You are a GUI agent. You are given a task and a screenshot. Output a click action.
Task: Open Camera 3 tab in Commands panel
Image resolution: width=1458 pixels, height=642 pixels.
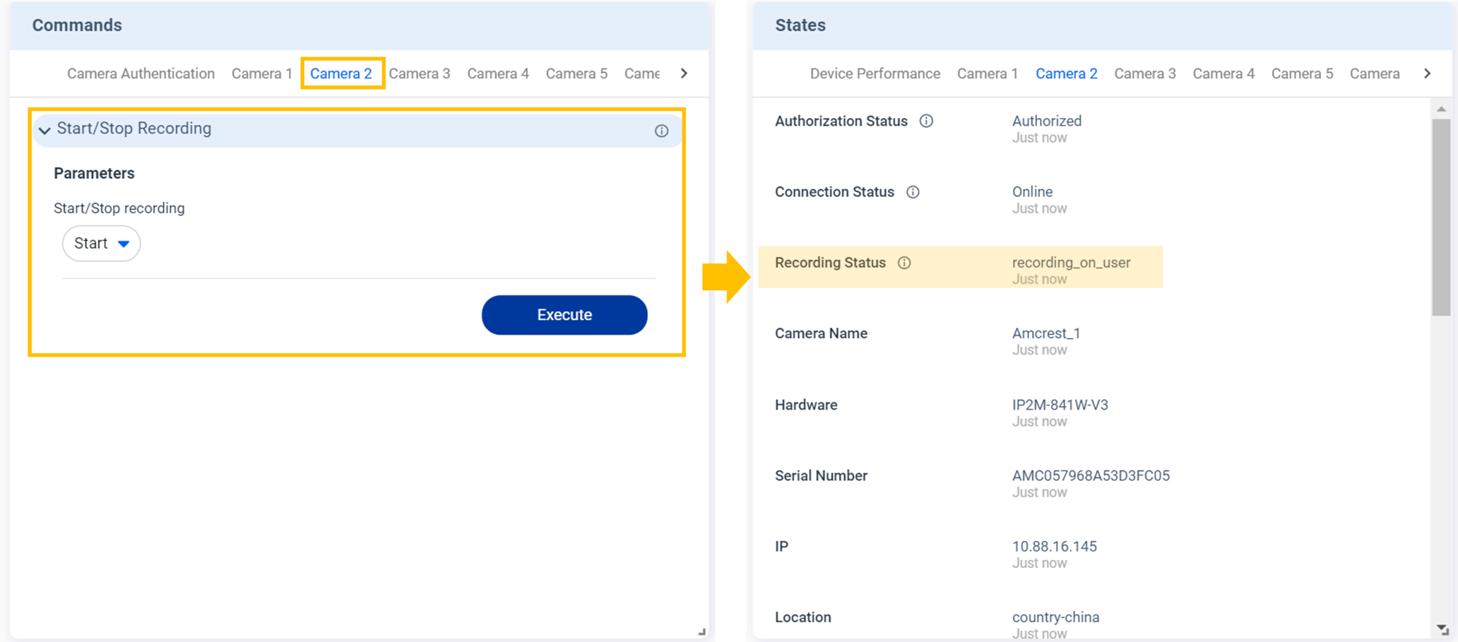(x=419, y=73)
